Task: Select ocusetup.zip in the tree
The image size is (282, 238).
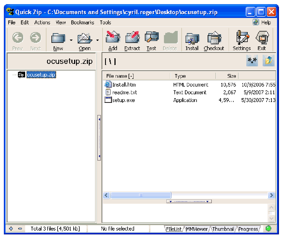Action: tap(41, 75)
